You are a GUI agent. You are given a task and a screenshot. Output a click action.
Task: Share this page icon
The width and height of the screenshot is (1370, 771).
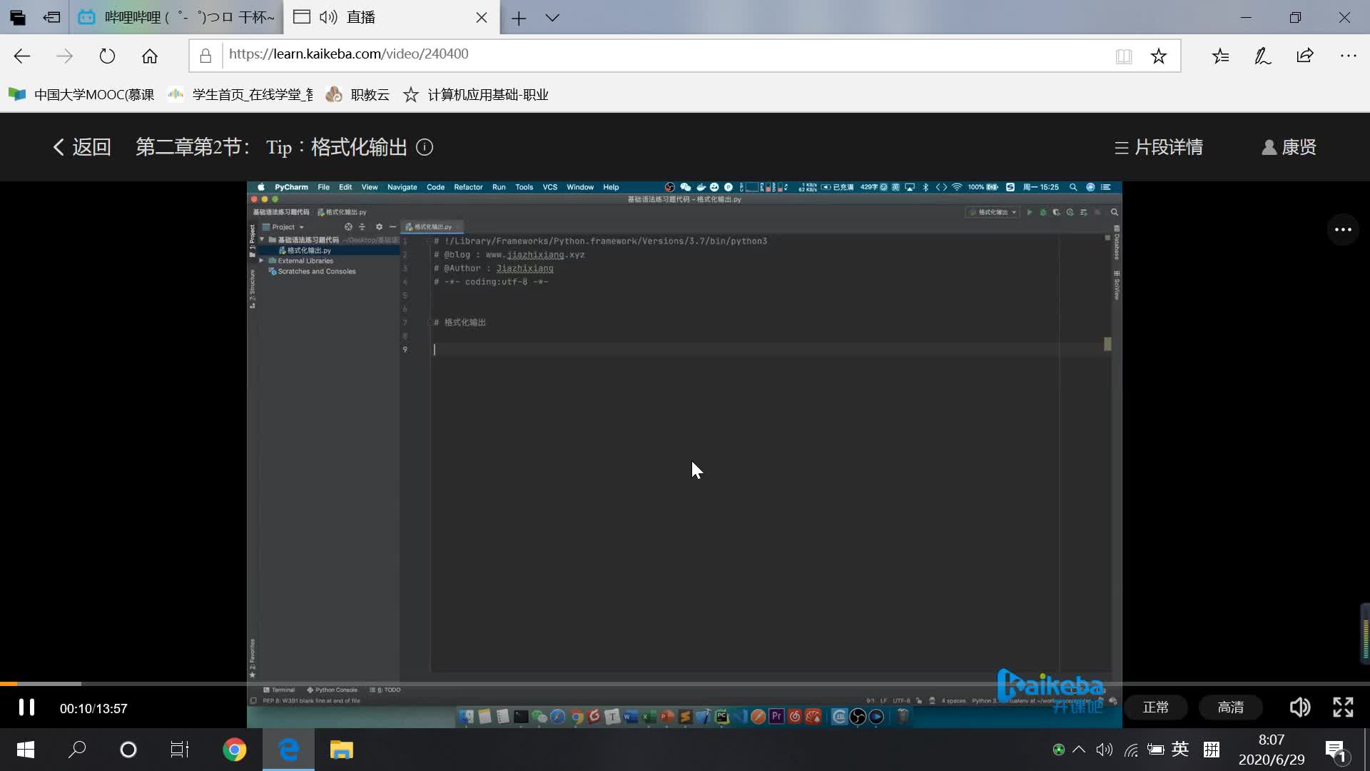(x=1305, y=56)
